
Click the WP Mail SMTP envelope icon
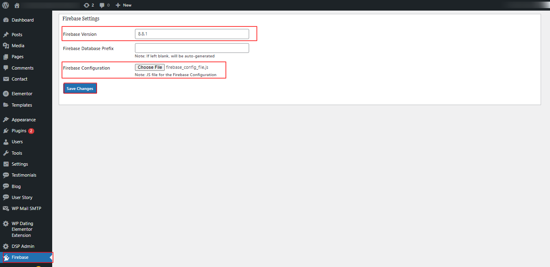6,208
